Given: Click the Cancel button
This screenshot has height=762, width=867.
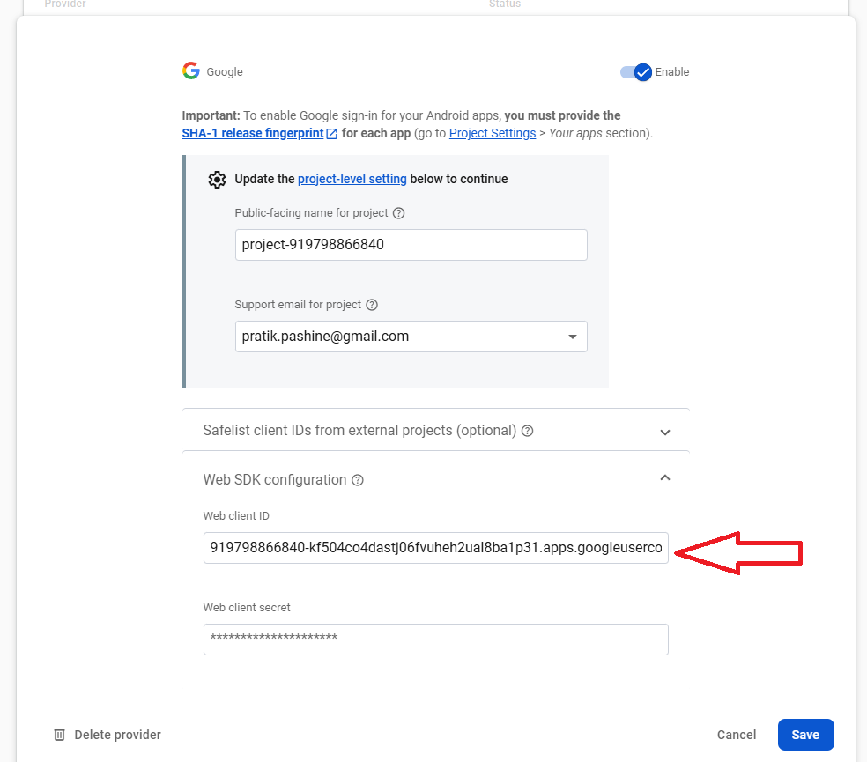Looking at the screenshot, I should (x=736, y=735).
